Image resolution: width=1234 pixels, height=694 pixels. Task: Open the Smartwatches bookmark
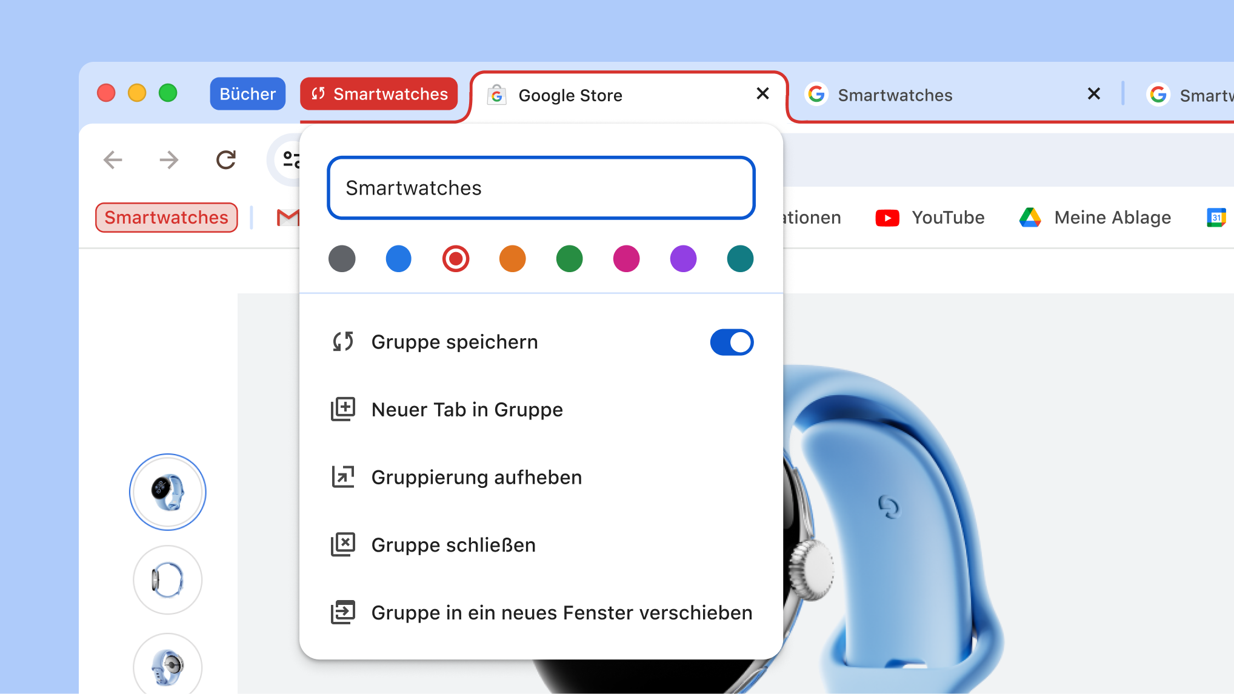(166, 217)
